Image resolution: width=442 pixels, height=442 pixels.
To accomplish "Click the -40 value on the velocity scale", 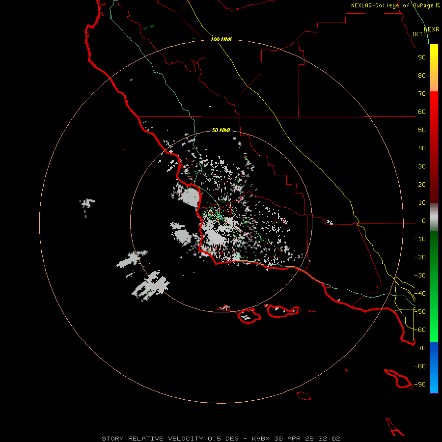I will pos(420,294).
